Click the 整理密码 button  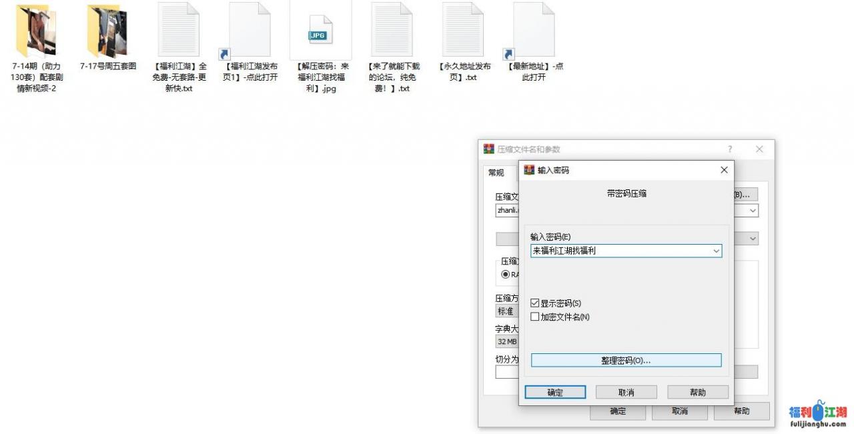pos(626,361)
